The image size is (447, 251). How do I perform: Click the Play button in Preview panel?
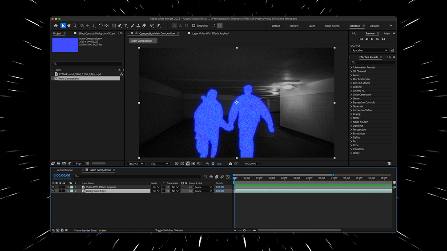click(x=372, y=39)
